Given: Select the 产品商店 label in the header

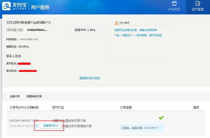Looking at the screenshot, I should pos(174,9).
